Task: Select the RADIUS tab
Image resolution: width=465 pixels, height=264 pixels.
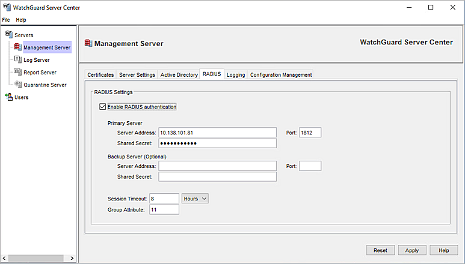Action: click(x=212, y=74)
